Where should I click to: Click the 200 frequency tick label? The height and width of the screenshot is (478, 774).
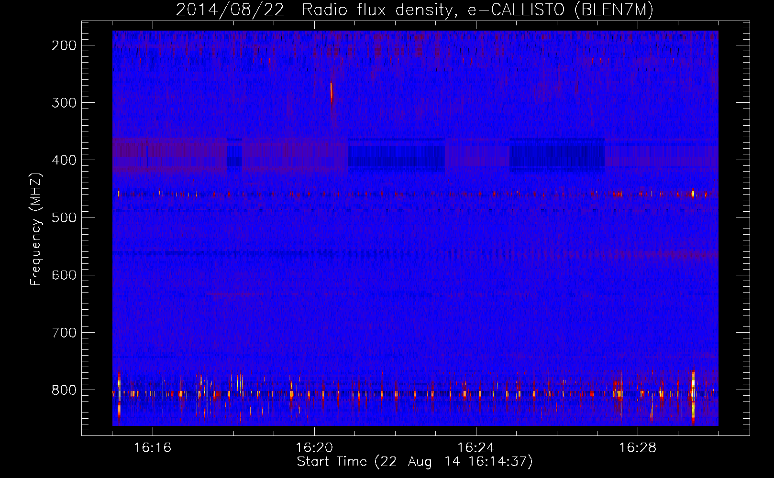(64, 45)
